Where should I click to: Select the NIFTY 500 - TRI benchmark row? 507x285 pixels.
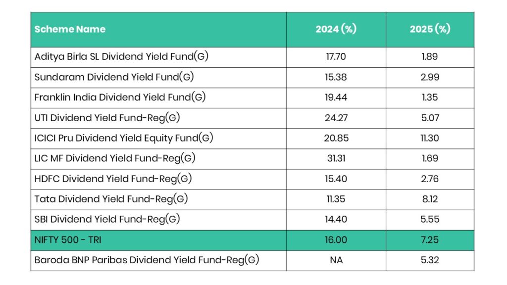click(68, 239)
